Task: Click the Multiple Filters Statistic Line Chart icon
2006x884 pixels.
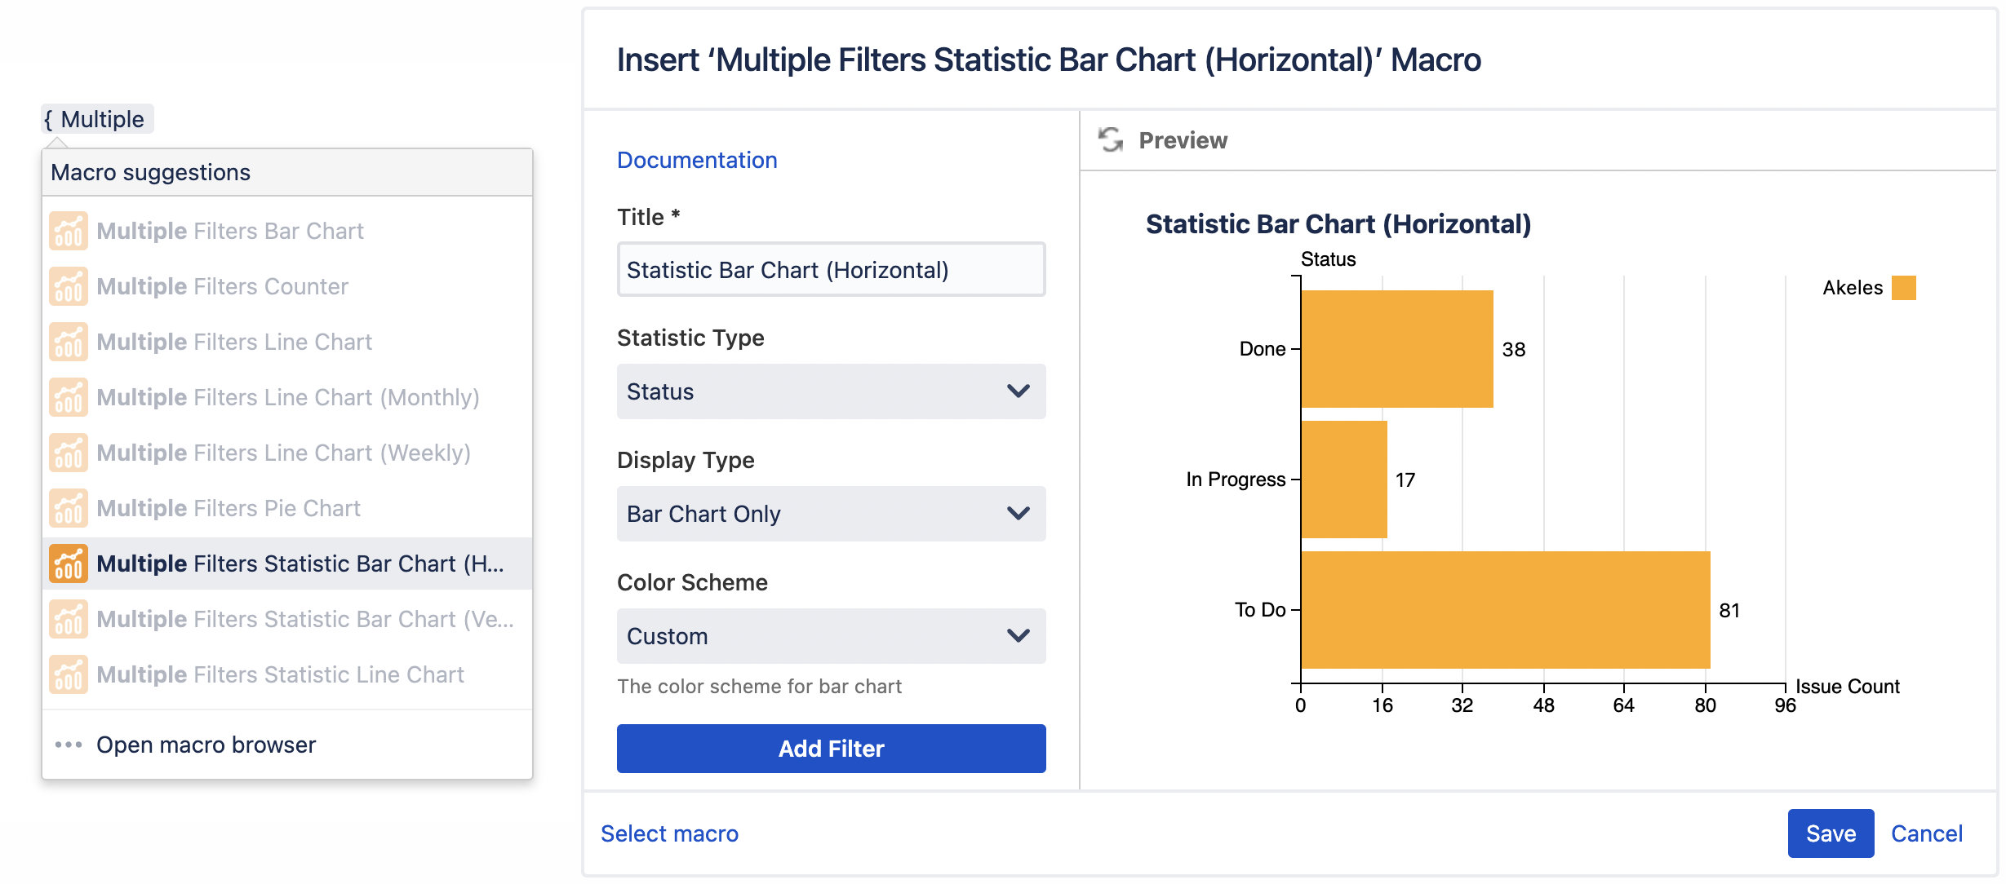Action: pos(68,674)
